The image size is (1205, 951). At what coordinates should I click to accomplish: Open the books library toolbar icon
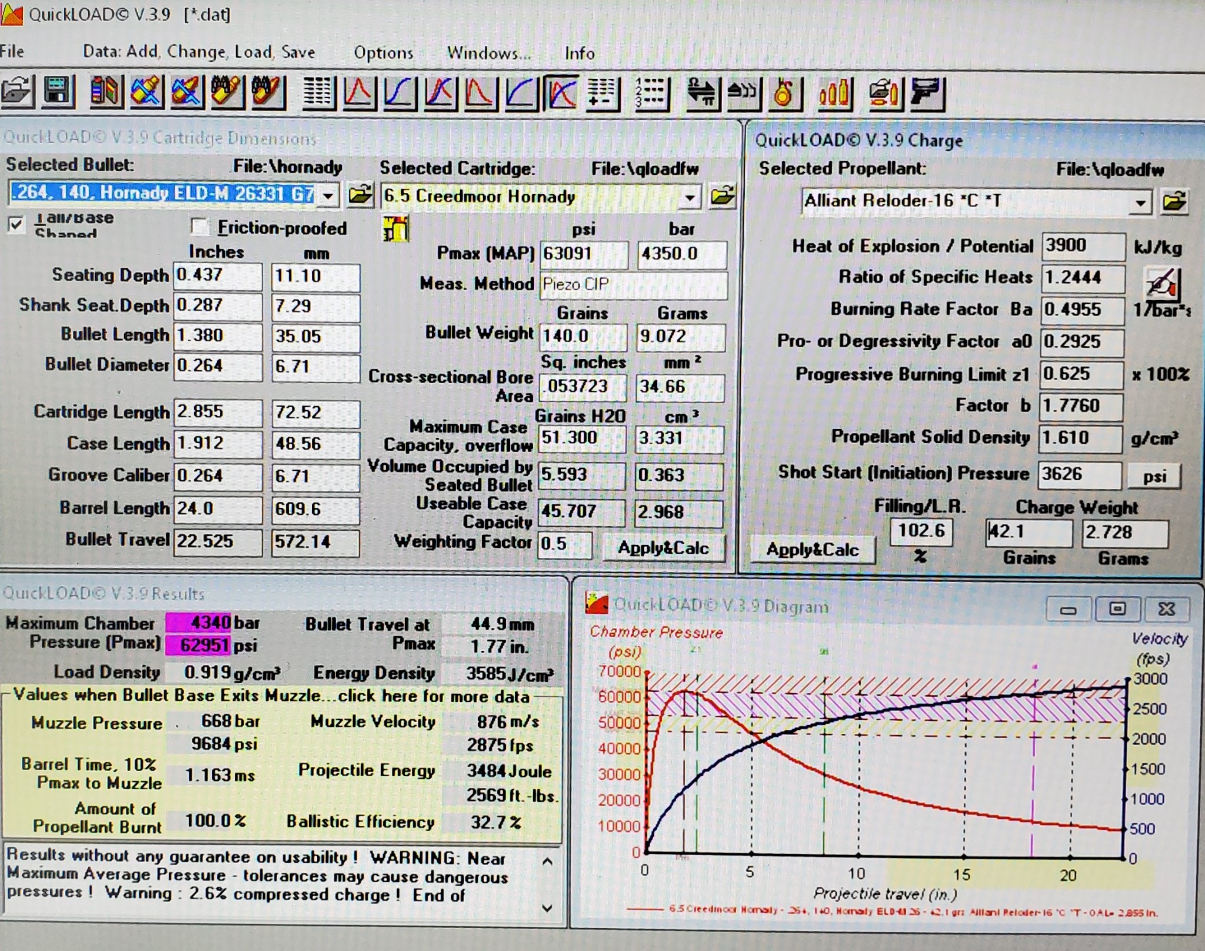(106, 92)
